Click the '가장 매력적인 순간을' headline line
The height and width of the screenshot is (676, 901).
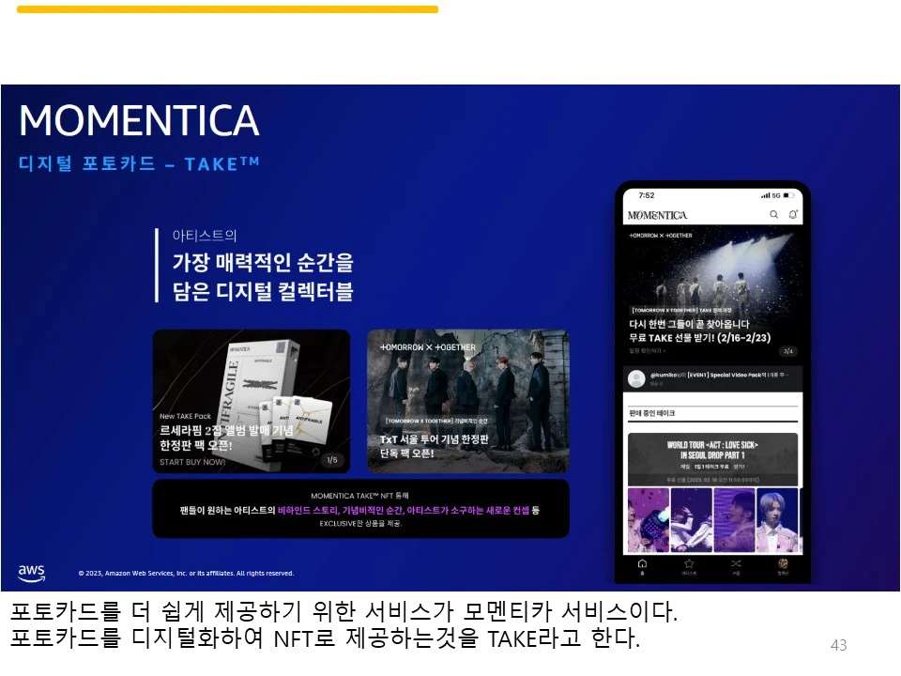[263, 262]
